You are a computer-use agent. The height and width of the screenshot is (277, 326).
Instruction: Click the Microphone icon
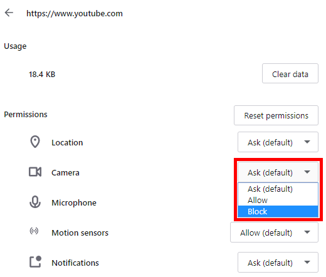(x=35, y=202)
